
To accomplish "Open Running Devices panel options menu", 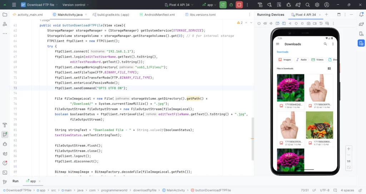I will (x=345, y=14).
